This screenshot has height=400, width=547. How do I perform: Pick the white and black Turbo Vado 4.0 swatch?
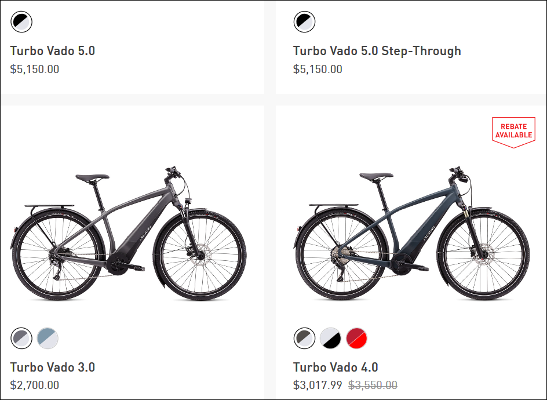pos(330,337)
